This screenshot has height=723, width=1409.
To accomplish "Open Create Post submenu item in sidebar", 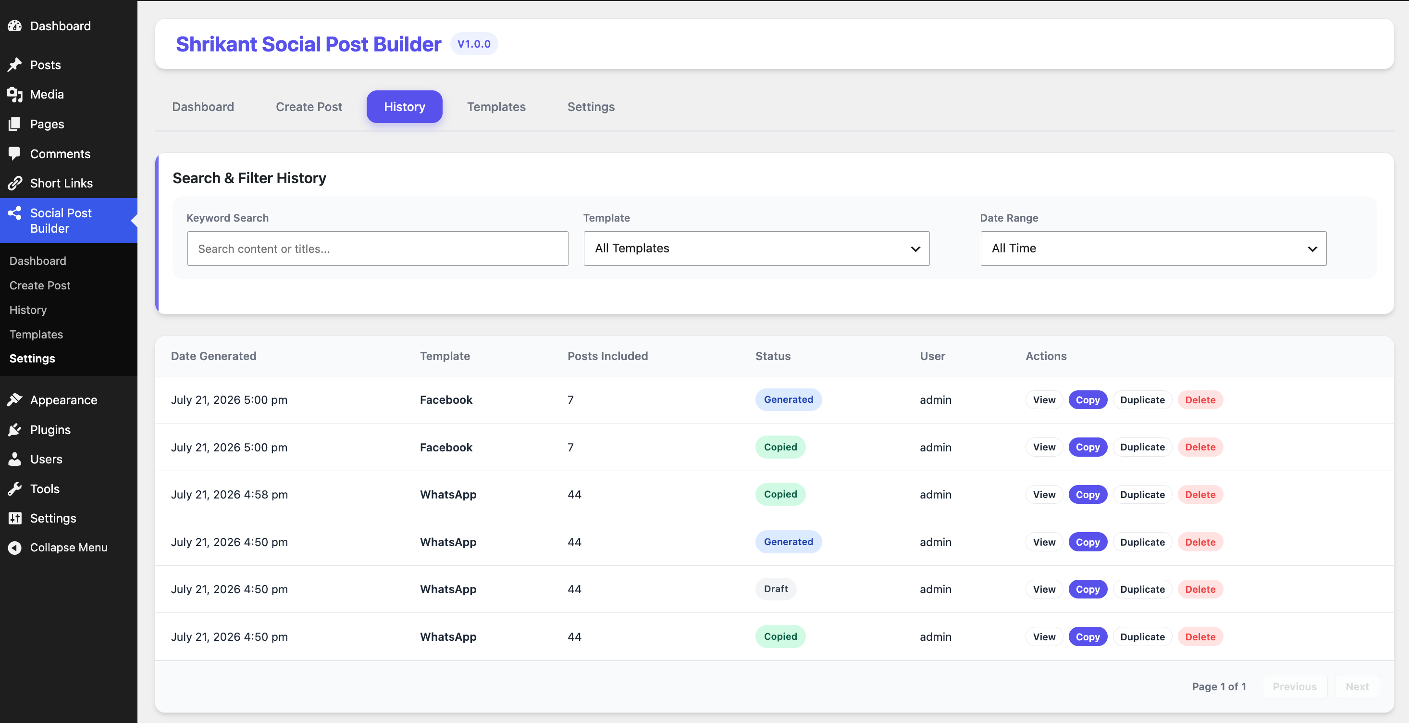I will [x=40, y=285].
